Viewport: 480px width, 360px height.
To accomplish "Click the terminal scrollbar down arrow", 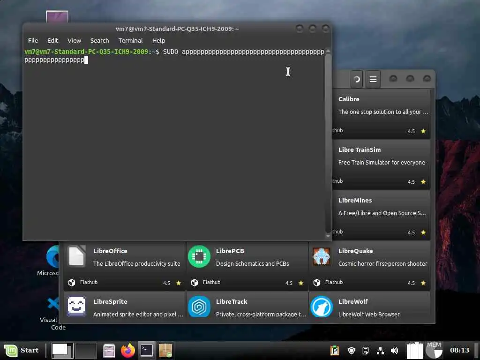I will (328, 236).
